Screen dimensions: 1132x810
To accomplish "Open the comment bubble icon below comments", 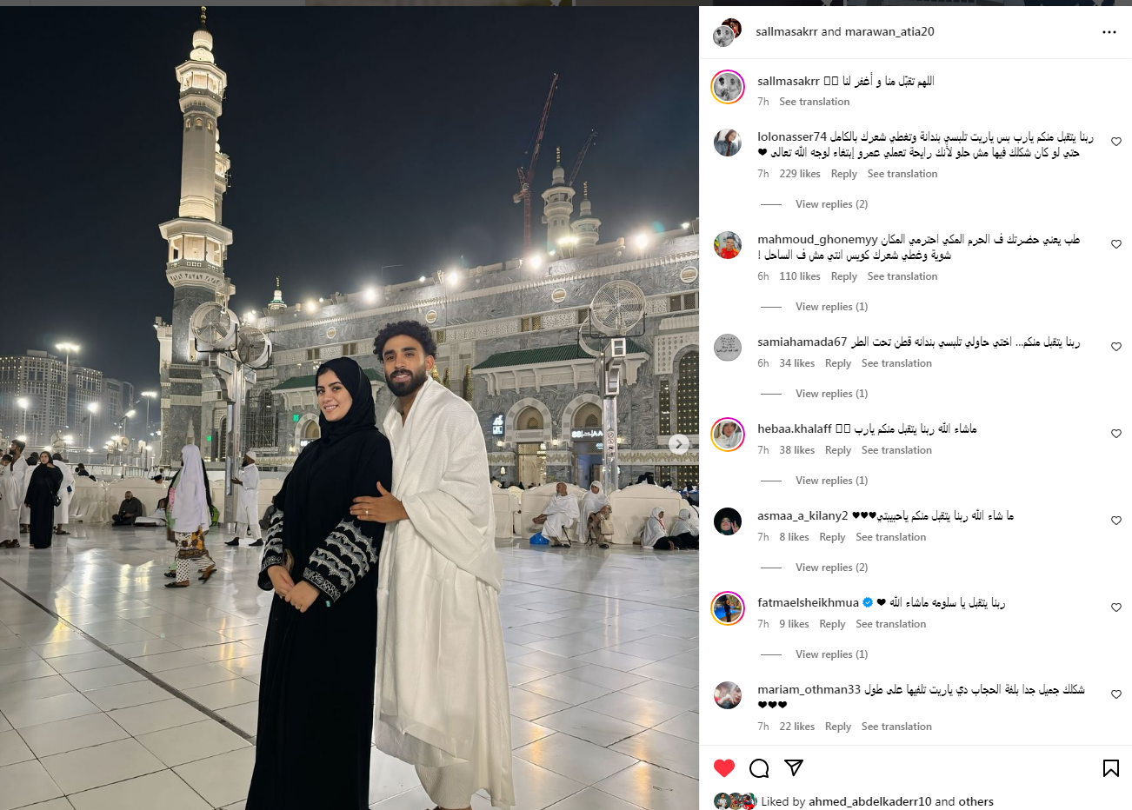I will click(759, 767).
